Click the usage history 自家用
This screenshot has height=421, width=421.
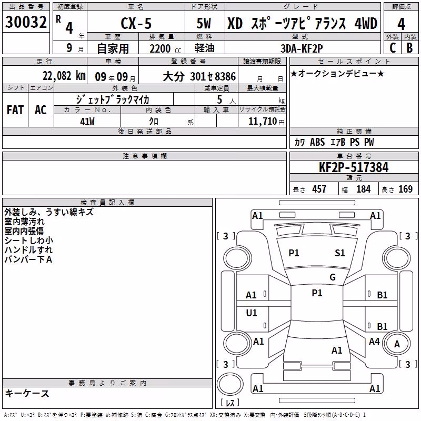pyautogui.click(x=113, y=48)
